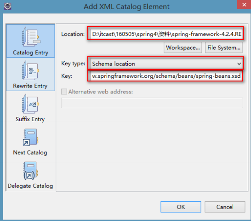251x221 pixels.
Task: Click the Schema location combo box
Action: [x=165, y=64]
